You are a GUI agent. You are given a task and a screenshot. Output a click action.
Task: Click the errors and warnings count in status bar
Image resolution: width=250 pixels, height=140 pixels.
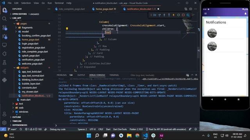pyautogui.click(x=33, y=129)
